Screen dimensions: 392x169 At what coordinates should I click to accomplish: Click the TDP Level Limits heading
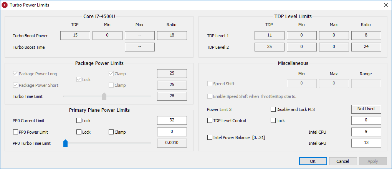click(x=293, y=16)
